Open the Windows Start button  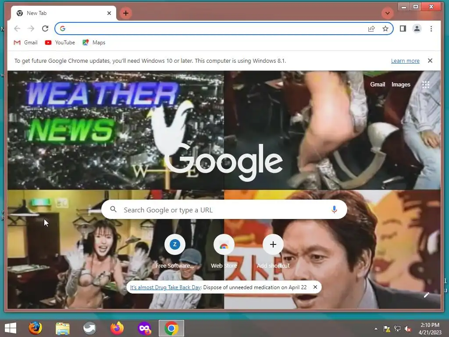tap(11, 328)
